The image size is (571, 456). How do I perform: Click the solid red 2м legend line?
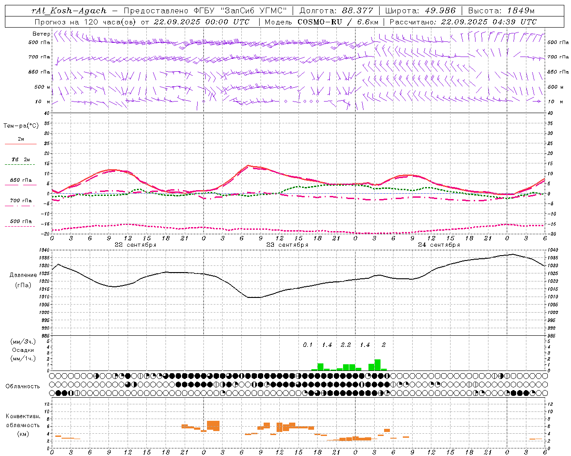[x=21, y=144]
